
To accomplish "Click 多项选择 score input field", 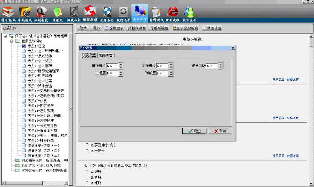I will click(162, 66).
